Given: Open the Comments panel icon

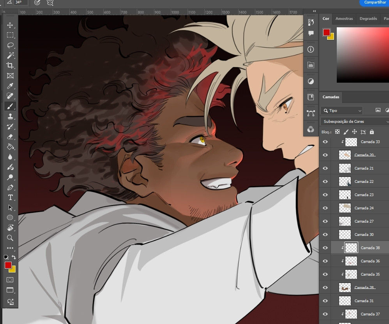Looking at the screenshot, I should click(311, 33).
